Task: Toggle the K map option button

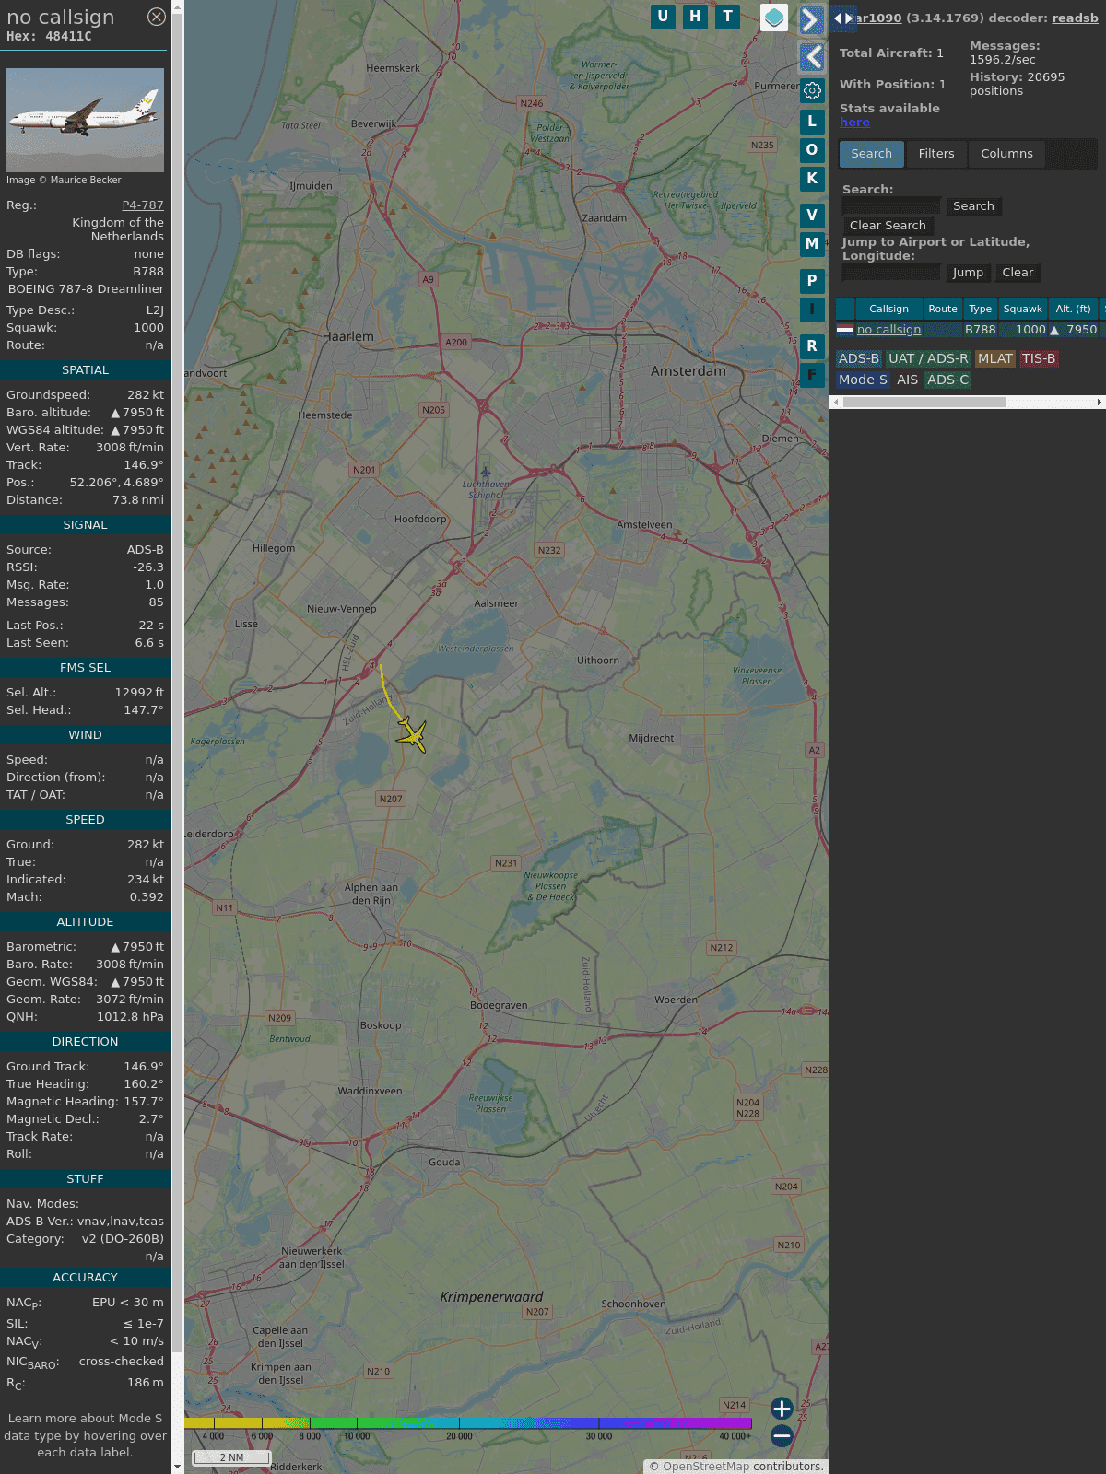Action: 812,179
